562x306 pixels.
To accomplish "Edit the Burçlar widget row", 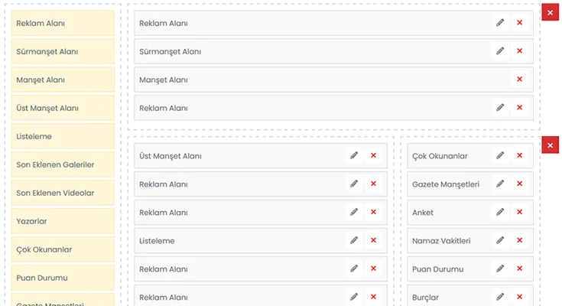I will point(500,297).
